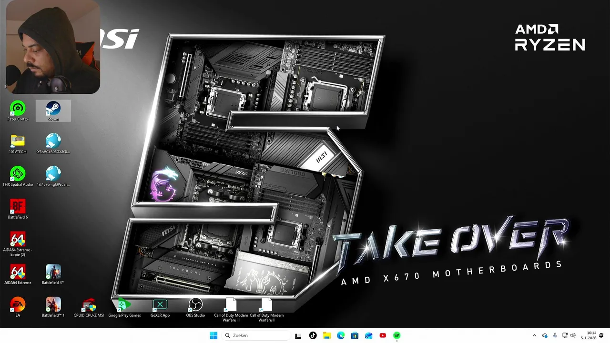610x343 pixels.
Task: Select the Battlefield 6 desktop icon
Action: click(18, 210)
